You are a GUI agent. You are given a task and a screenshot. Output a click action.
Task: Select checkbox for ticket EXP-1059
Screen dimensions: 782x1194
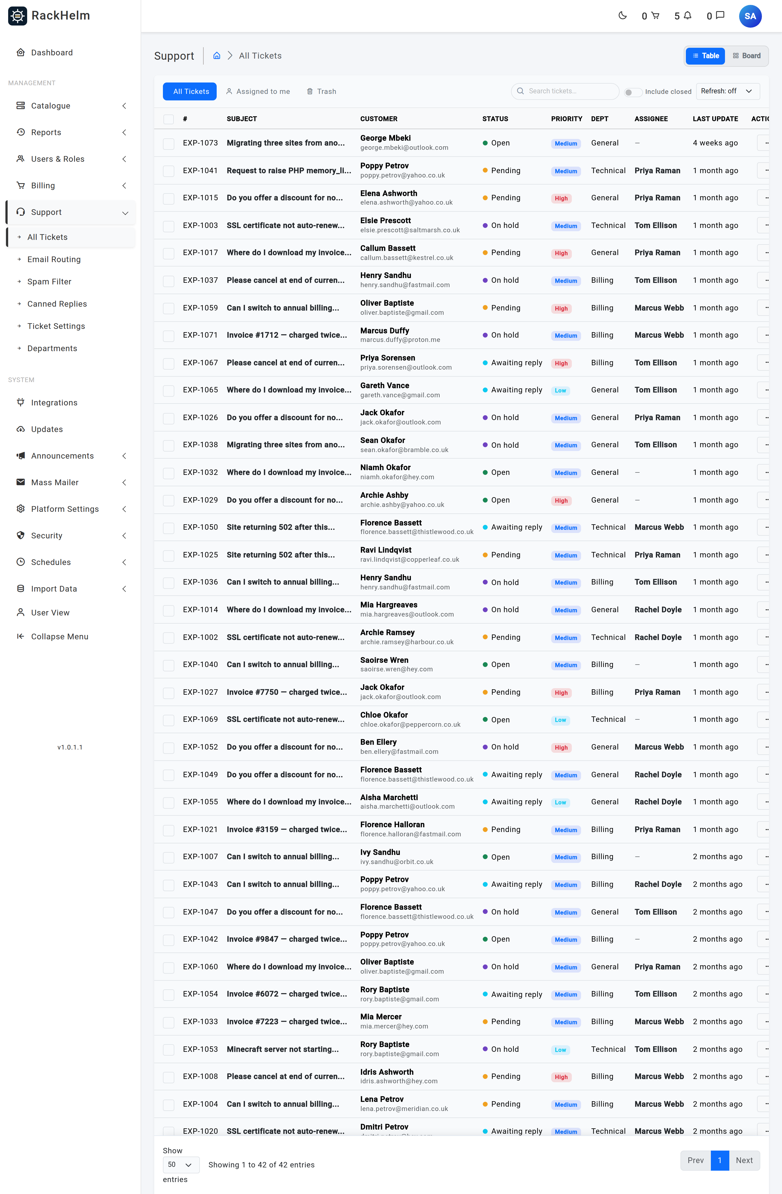point(169,308)
